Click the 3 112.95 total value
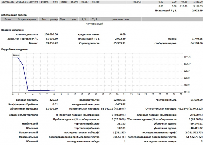The image size is (203, 145). point(198,6)
